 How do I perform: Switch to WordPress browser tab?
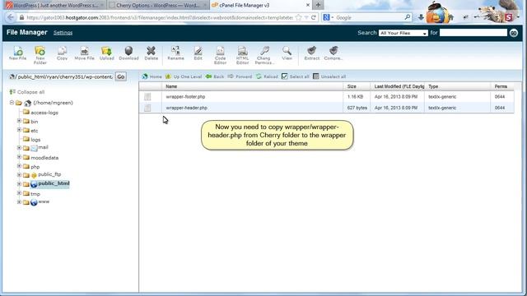(x=55, y=6)
